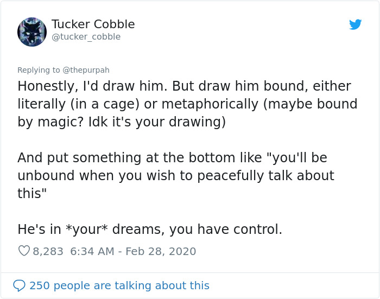
Task: Click the line starting 'Honestly, I'd draw him'
Action: [184, 86]
